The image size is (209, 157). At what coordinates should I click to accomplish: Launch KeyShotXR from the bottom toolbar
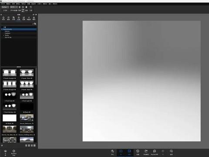click(x=155, y=152)
